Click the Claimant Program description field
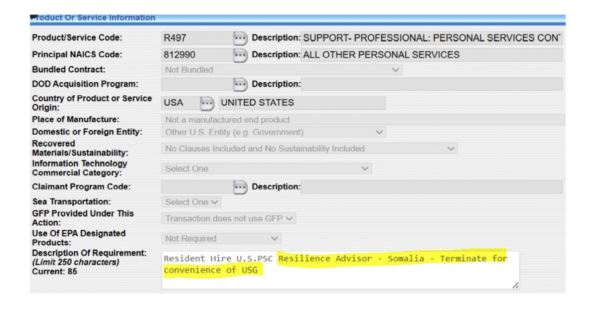Image resolution: width=602 pixels, height=316 pixels. [431, 187]
